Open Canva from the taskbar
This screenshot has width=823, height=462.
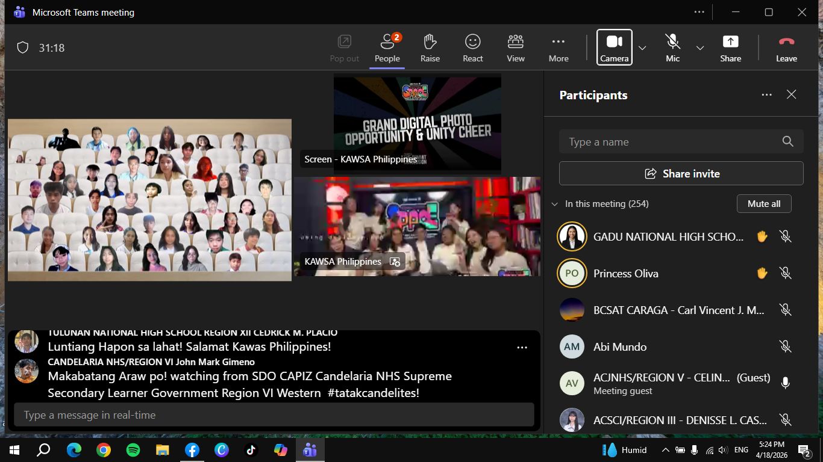[x=221, y=450]
